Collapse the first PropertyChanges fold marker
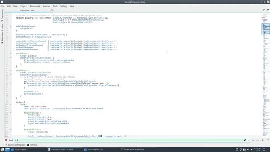Image resolution: width=270 pixels, height=152 pixels. click(x=11, y=113)
